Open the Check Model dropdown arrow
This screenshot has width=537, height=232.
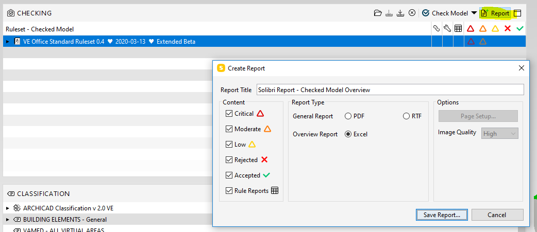pos(474,13)
